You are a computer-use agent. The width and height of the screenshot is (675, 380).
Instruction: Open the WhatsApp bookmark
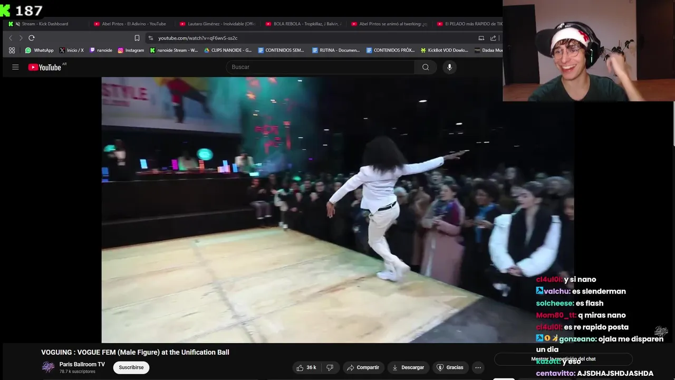coord(39,50)
